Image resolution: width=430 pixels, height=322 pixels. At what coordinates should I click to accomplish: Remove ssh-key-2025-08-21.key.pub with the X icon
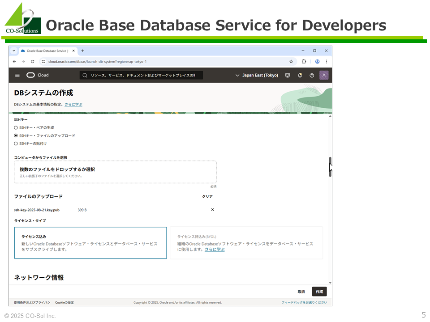[x=212, y=210]
